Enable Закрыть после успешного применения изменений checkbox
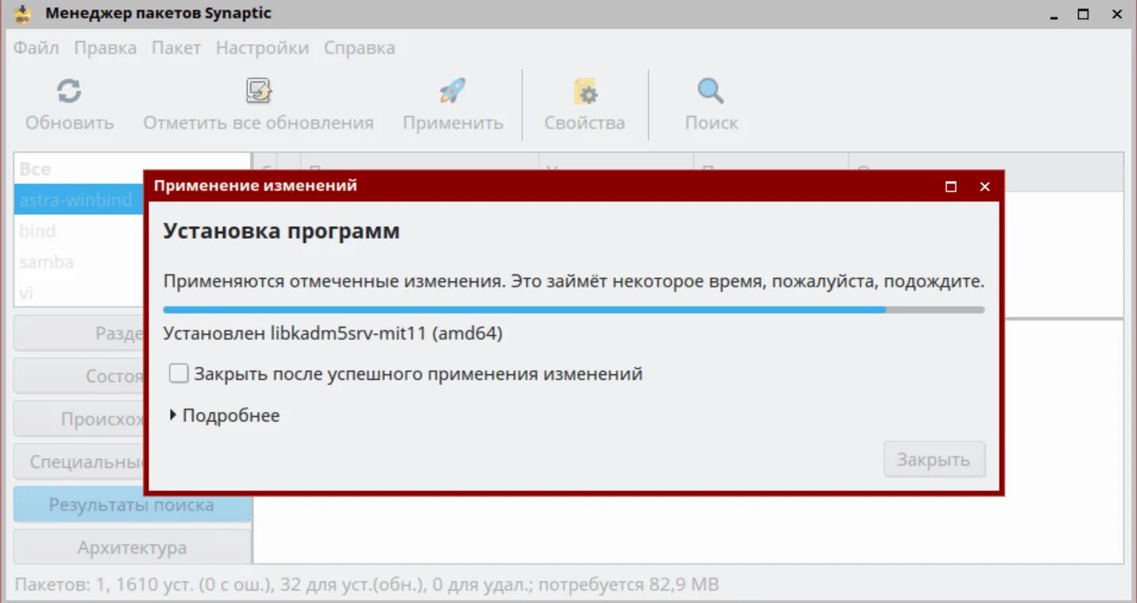Image resolution: width=1137 pixels, height=603 pixels. point(179,374)
